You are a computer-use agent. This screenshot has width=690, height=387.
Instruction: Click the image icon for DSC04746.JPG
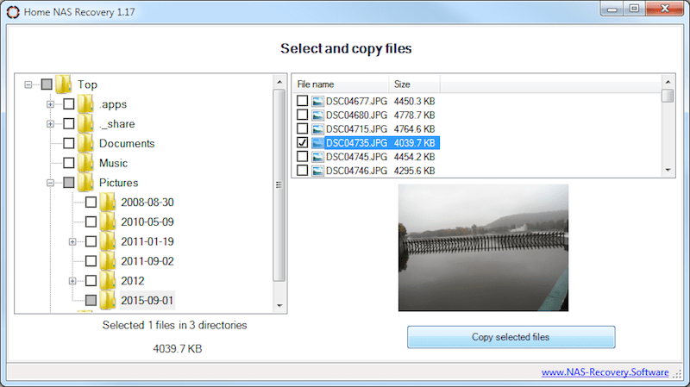click(x=317, y=172)
